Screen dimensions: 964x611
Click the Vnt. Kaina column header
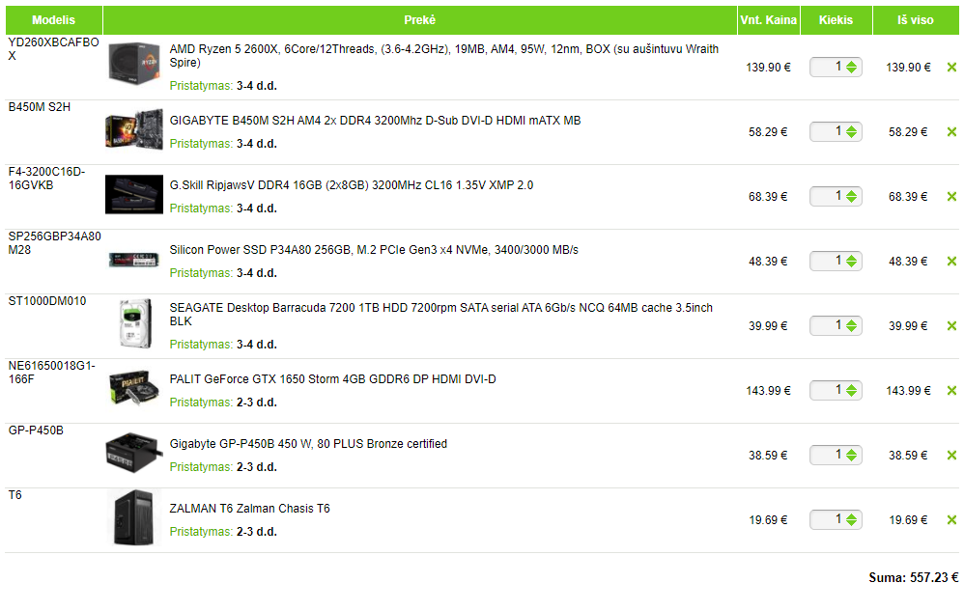(769, 20)
